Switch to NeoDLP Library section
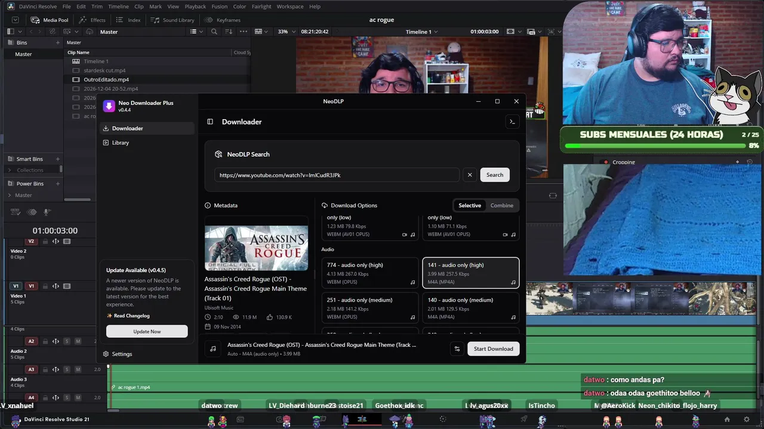Screen dimensions: 764x429 tap(147, 142)
